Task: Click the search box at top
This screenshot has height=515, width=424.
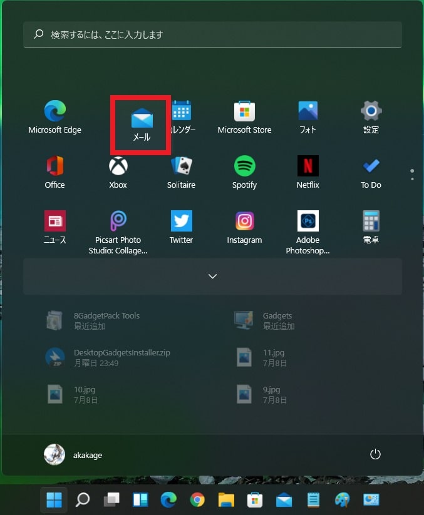Action: click(212, 34)
